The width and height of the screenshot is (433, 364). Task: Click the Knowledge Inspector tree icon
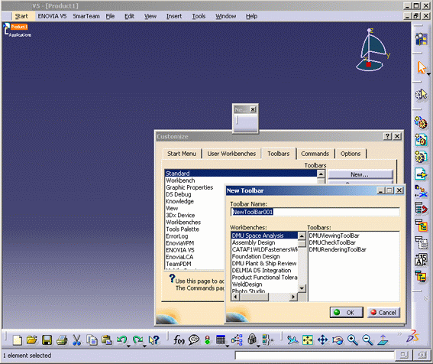coord(237,340)
